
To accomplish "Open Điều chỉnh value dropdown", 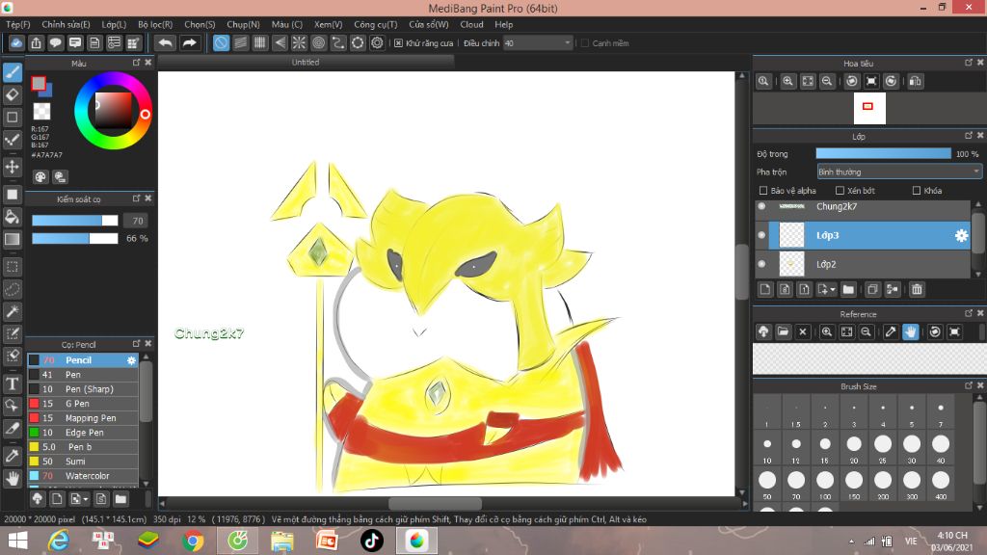I will pos(567,43).
